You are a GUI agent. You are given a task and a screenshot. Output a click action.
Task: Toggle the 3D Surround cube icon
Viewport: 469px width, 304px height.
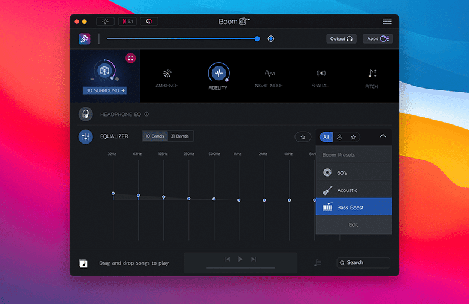104,71
